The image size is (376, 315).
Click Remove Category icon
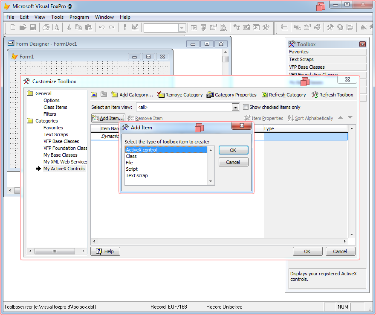(x=180, y=95)
